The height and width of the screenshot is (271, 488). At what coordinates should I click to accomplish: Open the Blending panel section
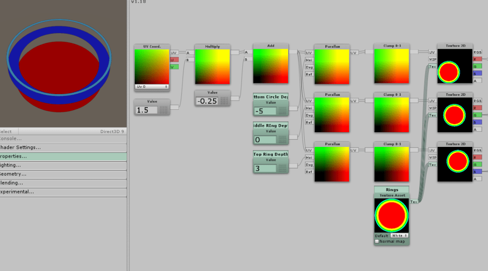tap(63, 183)
